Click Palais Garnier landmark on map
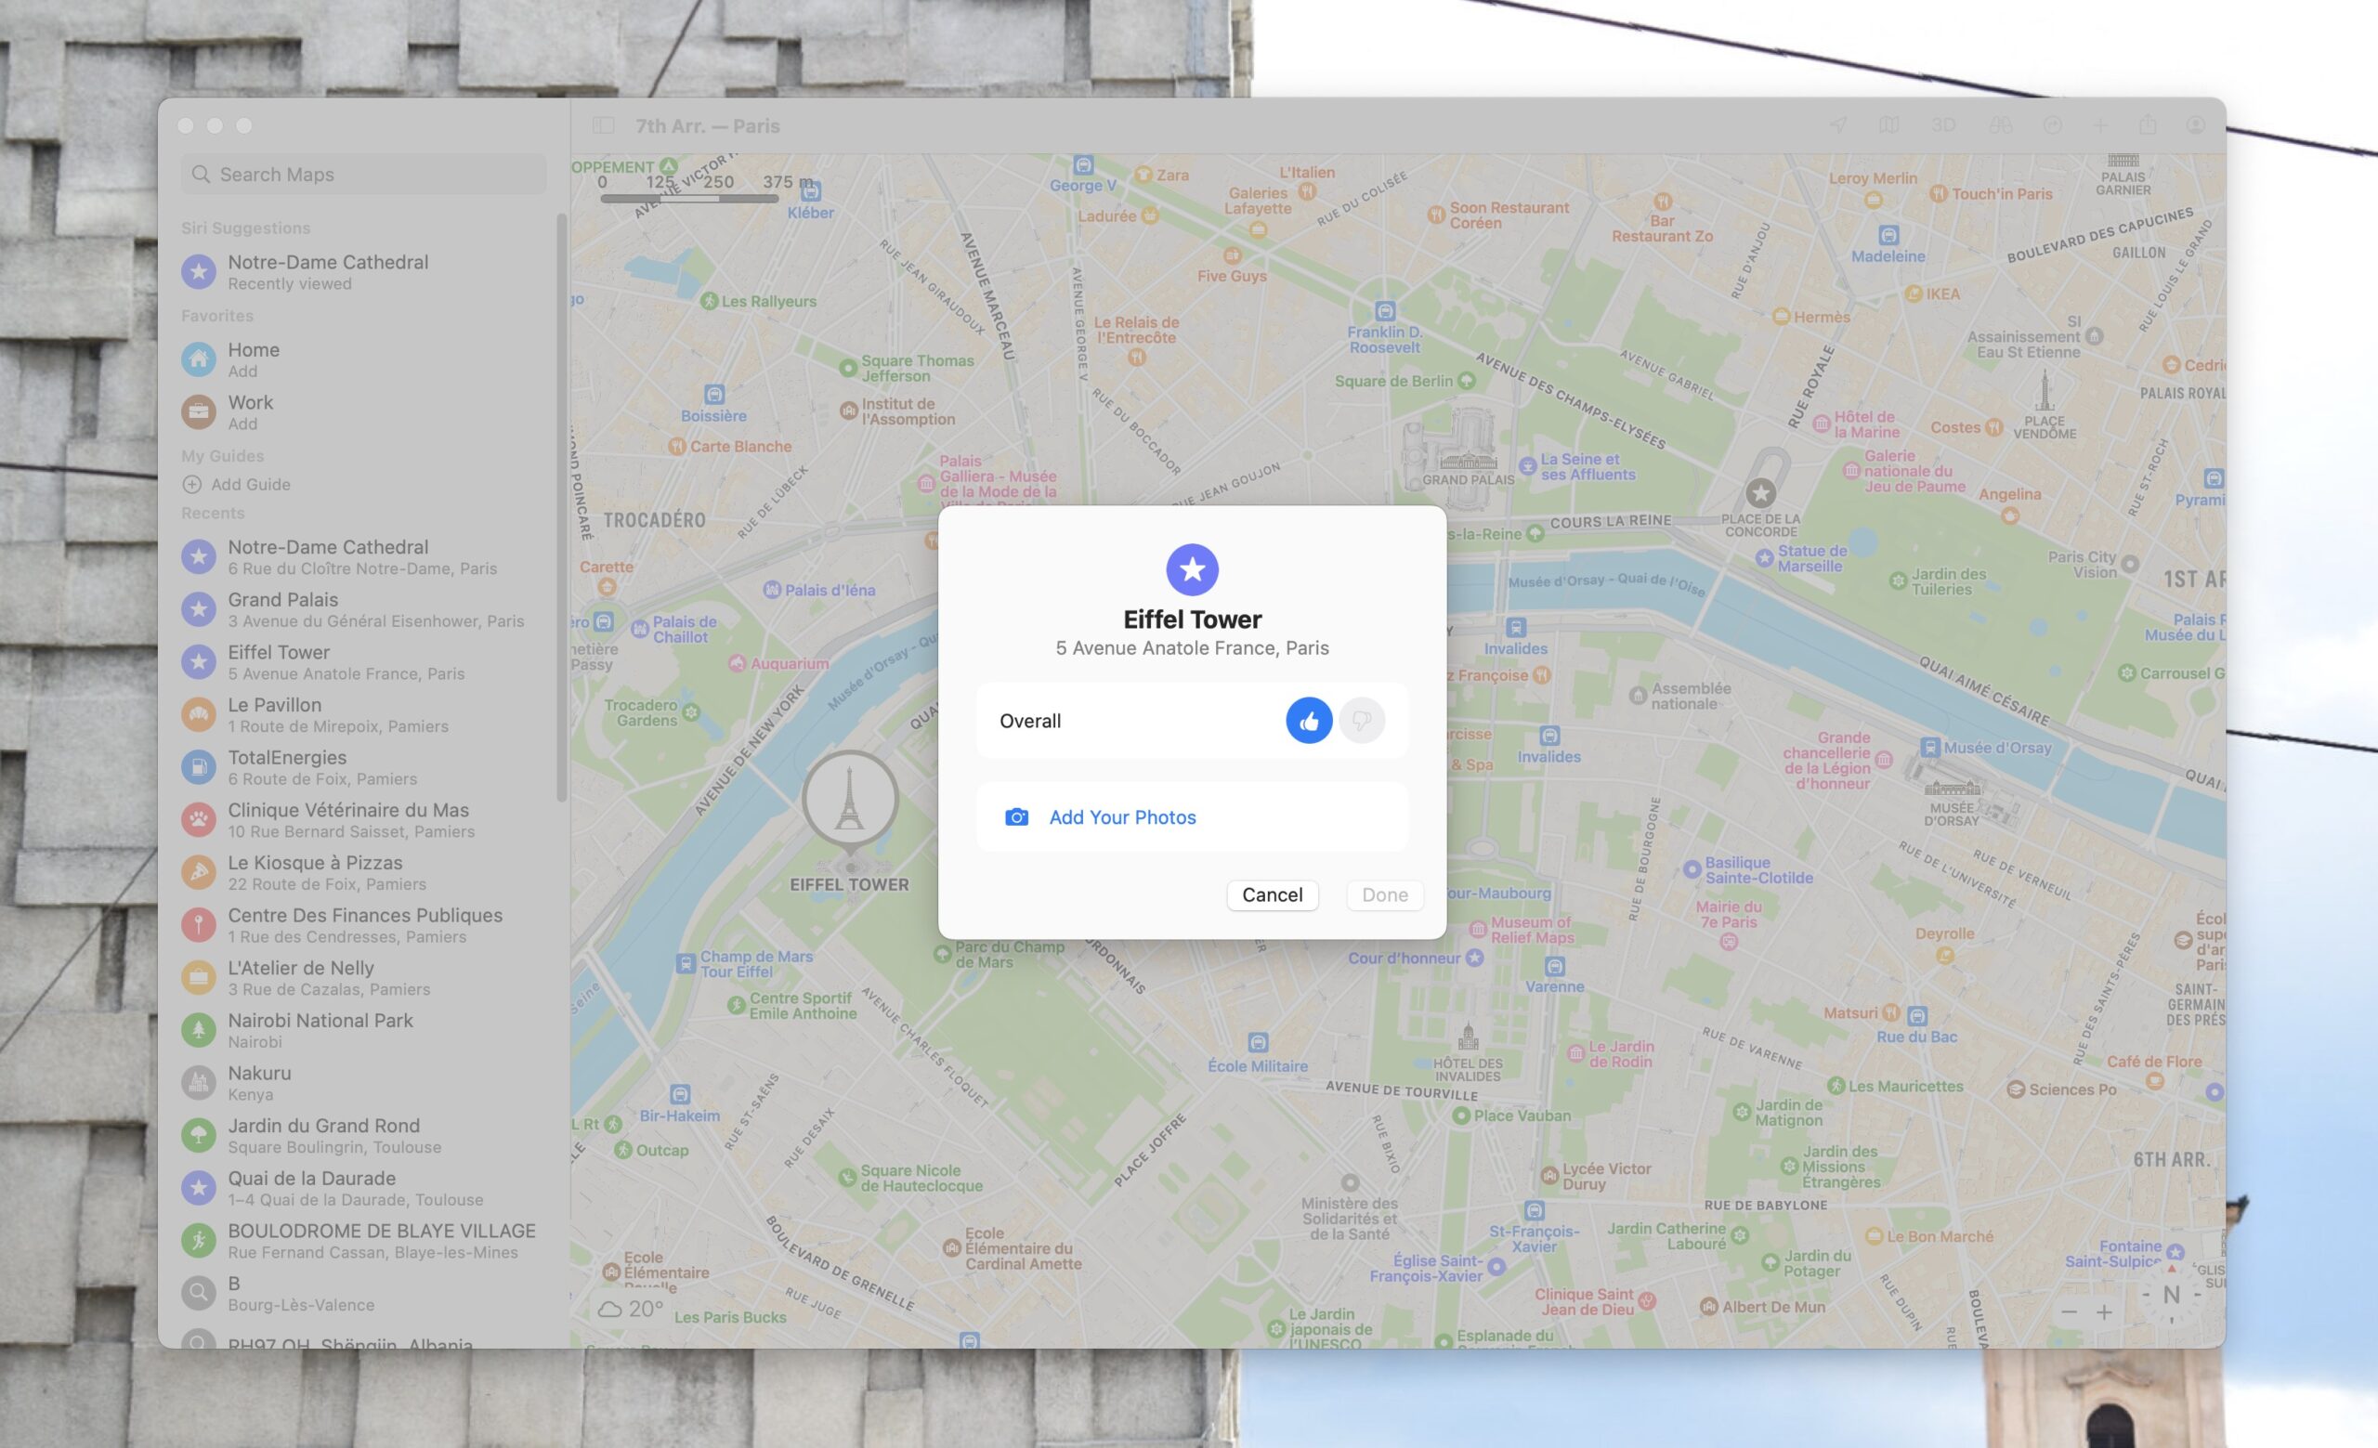 [x=2123, y=160]
